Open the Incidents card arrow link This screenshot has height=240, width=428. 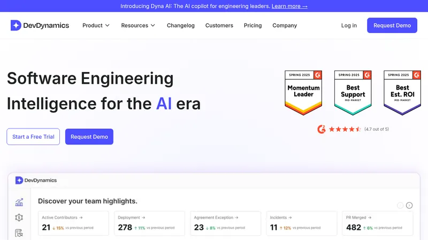(x=290, y=218)
